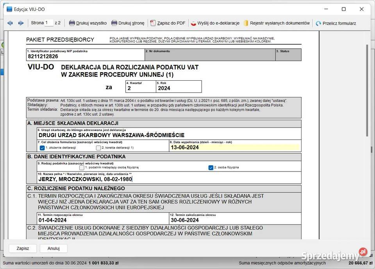The width and height of the screenshot is (375, 269).
Task: Click the Termin rozpoczęcia okresu field
Action: [x=102, y=220]
